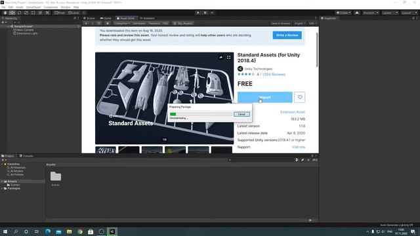Collapse the Favorites group in Project

point(2,164)
